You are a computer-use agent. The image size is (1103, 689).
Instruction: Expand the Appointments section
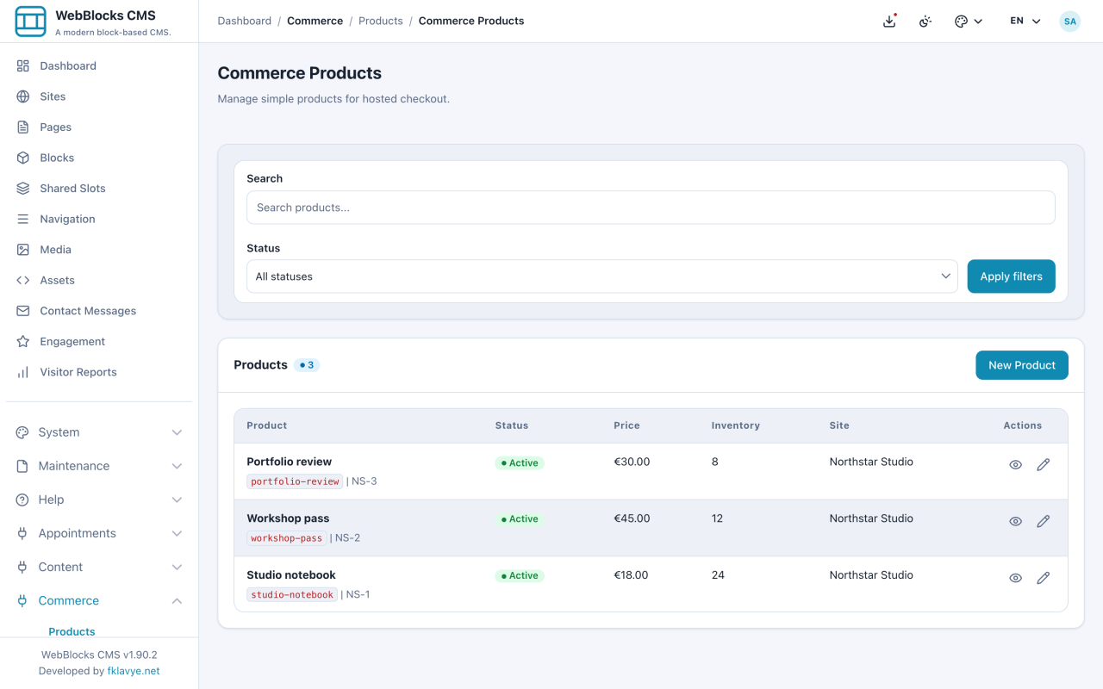[99, 533]
